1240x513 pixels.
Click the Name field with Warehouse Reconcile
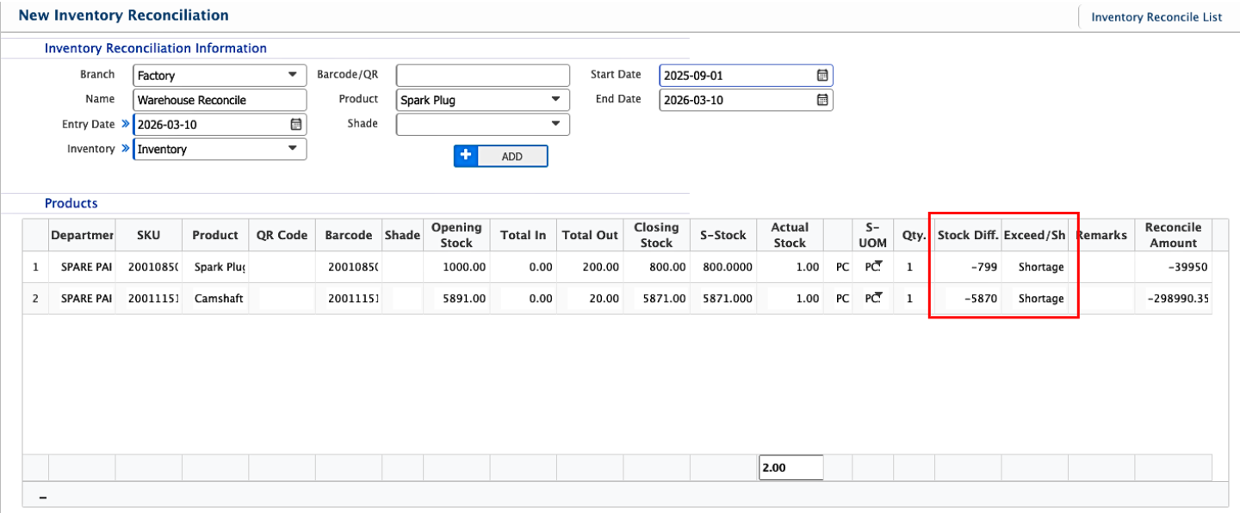coord(220,101)
